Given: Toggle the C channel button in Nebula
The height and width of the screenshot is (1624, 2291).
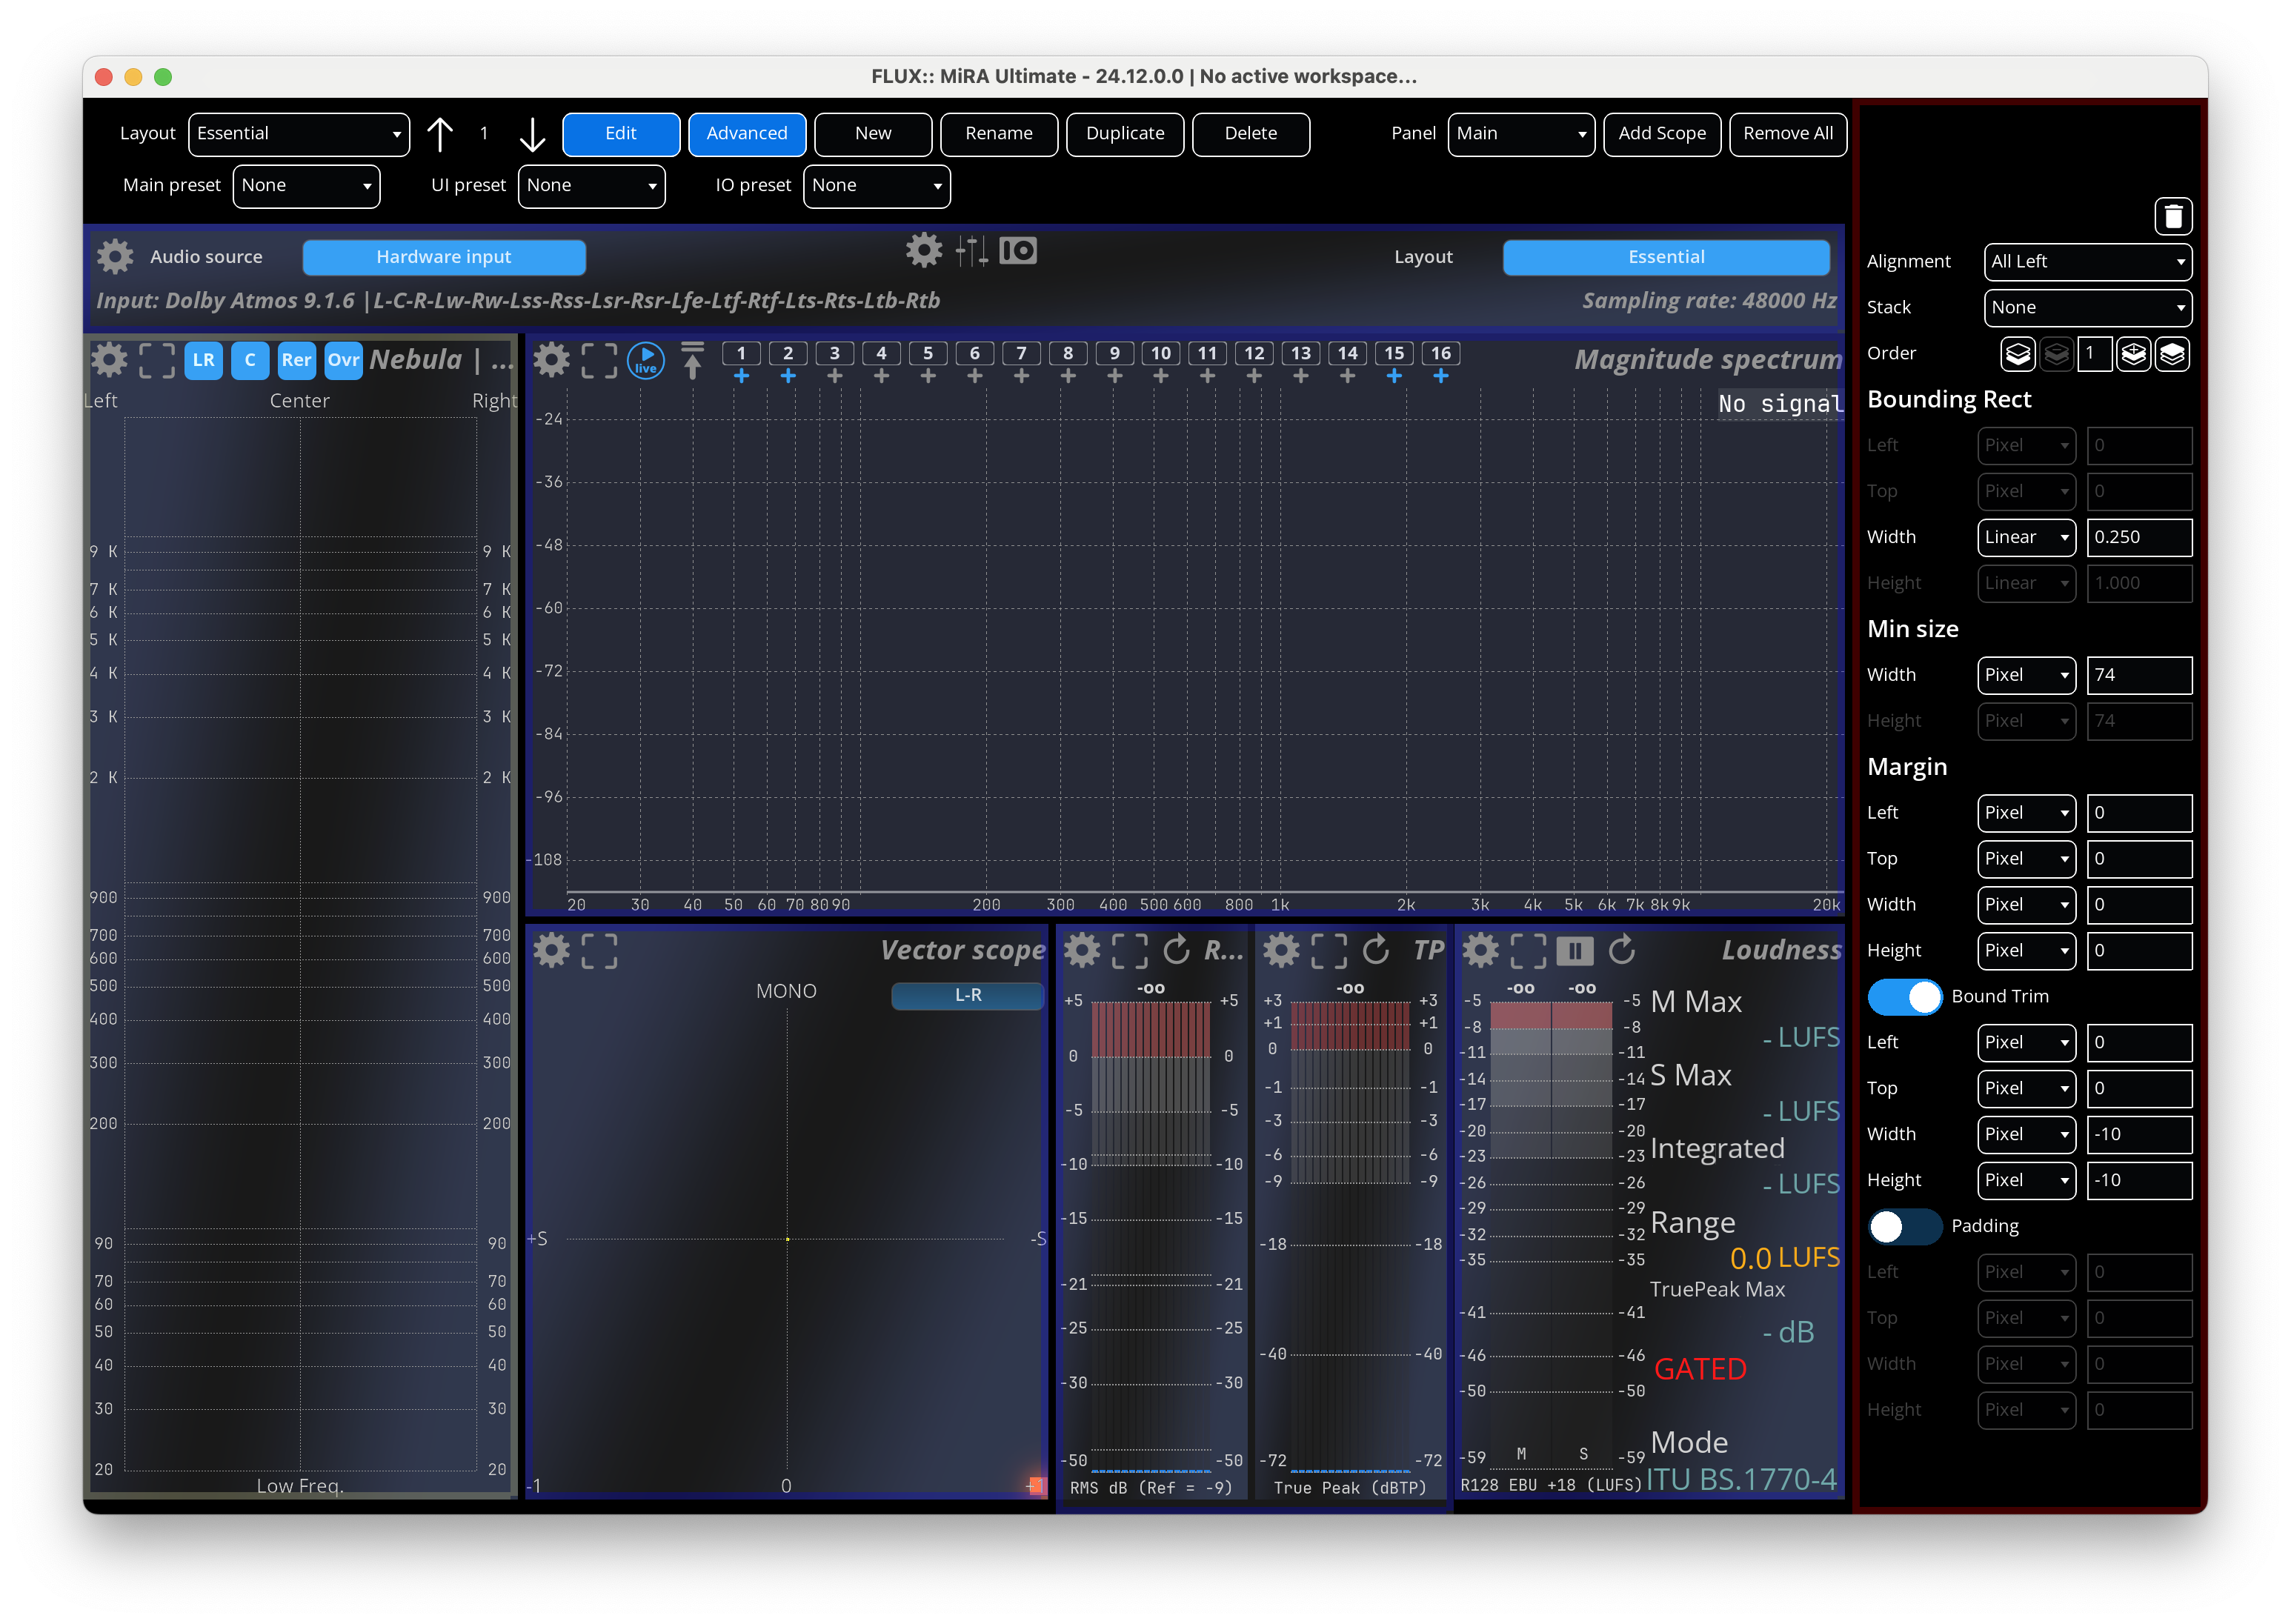Looking at the screenshot, I should coord(250,360).
